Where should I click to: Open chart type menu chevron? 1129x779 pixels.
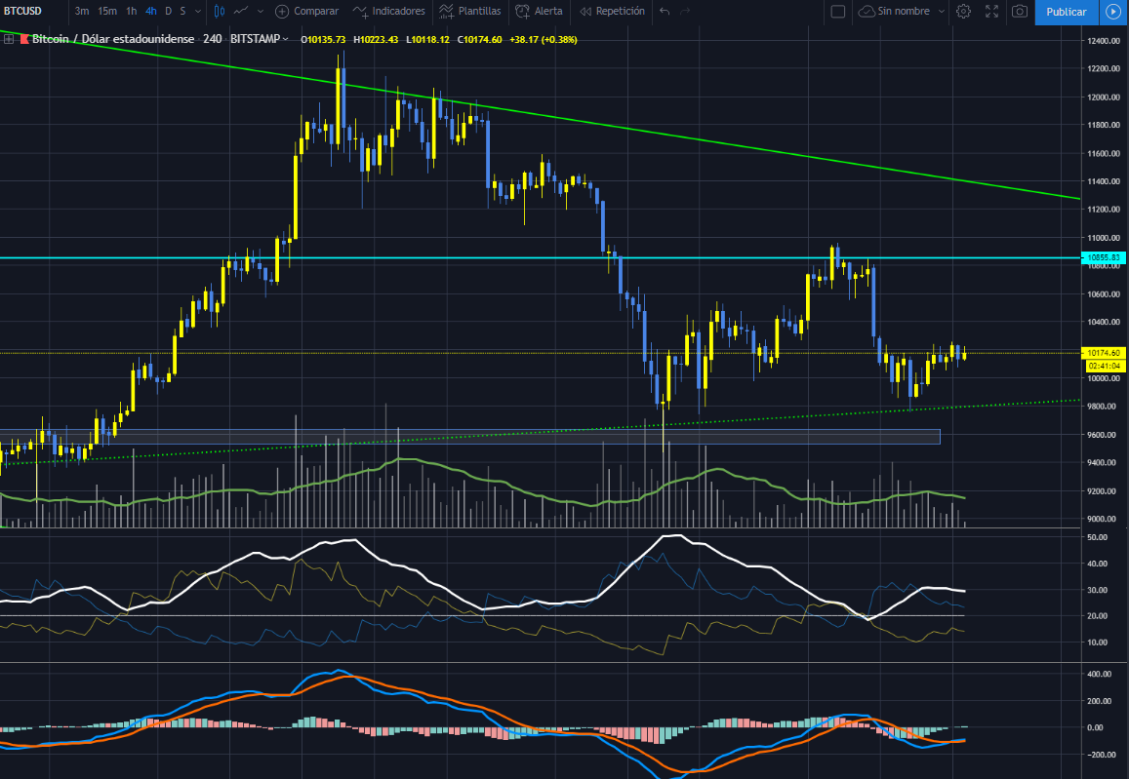(x=261, y=12)
